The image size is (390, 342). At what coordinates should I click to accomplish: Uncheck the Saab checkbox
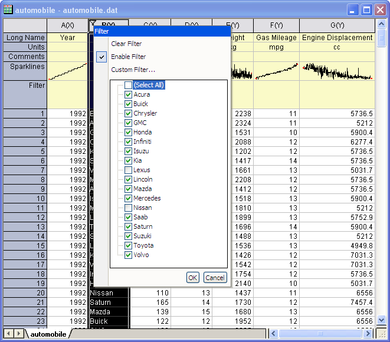click(x=128, y=217)
